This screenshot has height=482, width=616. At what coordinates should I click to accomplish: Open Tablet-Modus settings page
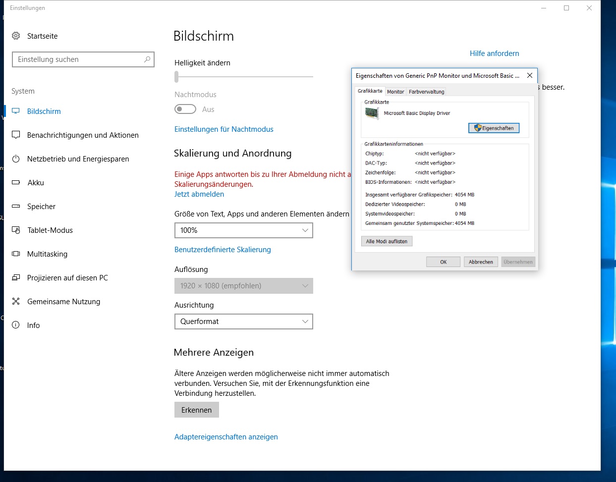50,230
